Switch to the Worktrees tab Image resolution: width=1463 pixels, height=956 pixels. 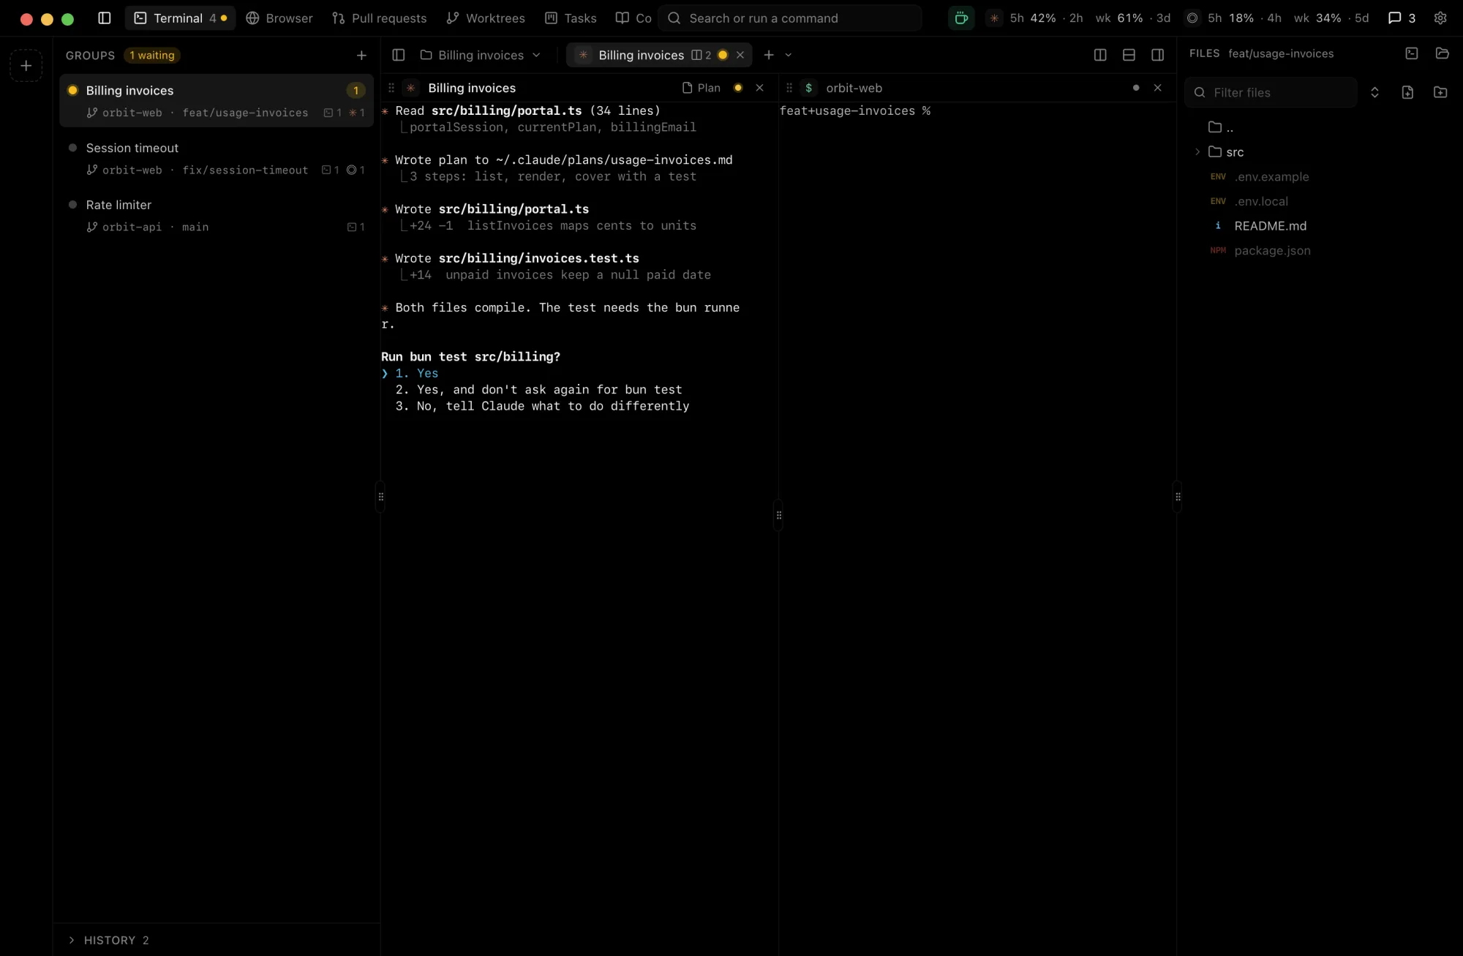pyautogui.click(x=486, y=18)
